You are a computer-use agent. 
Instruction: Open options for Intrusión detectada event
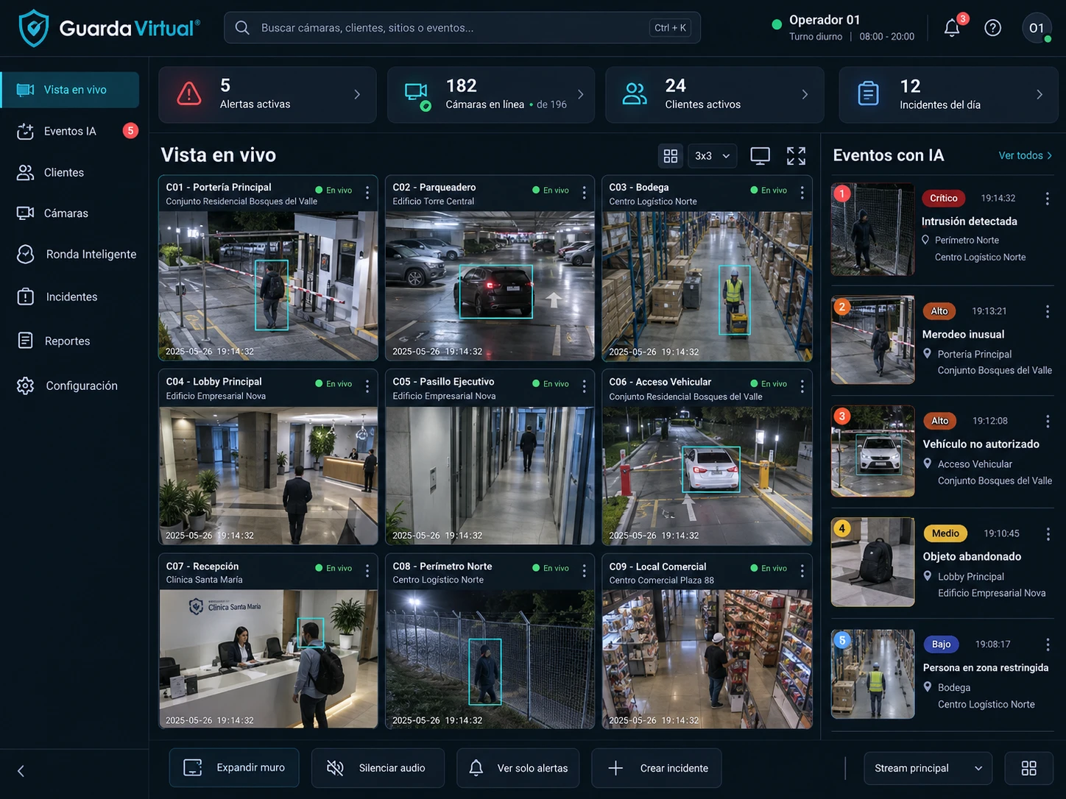pyautogui.click(x=1047, y=199)
